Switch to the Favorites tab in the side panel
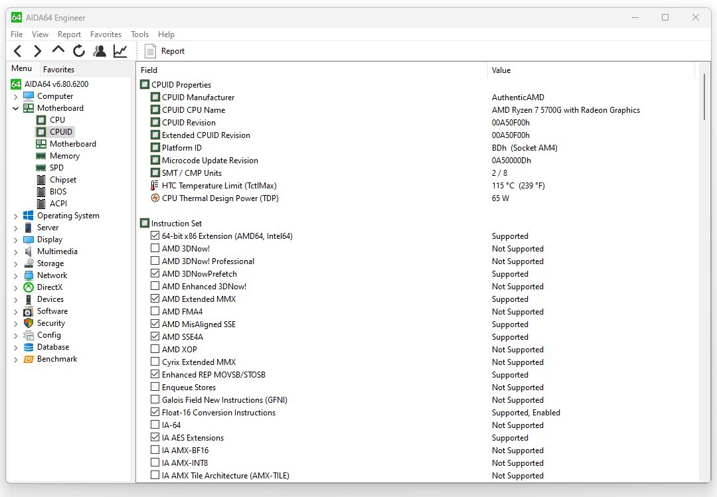This screenshot has width=717, height=497. (58, 70)
